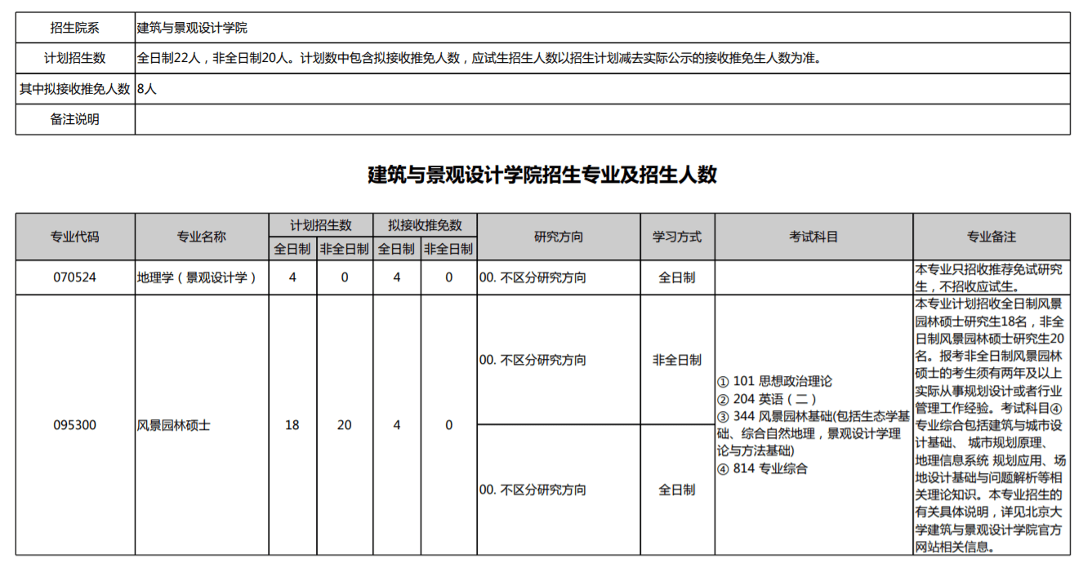Click the 备注说明 label cell
Image resolution: width=1083 pixels, height=567 pixels.
click(x=75, y=119)
